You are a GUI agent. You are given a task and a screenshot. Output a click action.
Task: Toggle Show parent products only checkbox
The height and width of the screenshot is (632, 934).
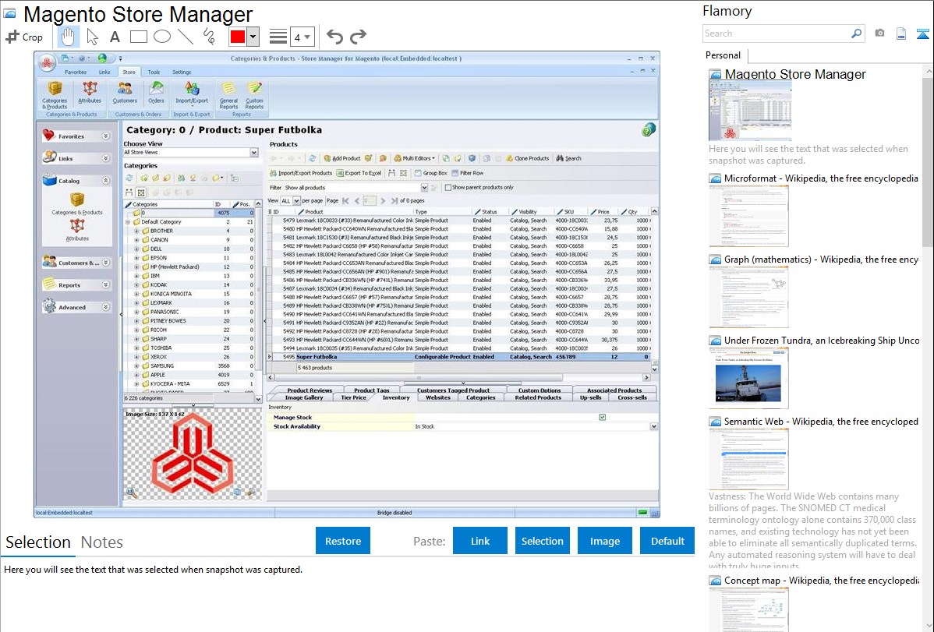448,187
